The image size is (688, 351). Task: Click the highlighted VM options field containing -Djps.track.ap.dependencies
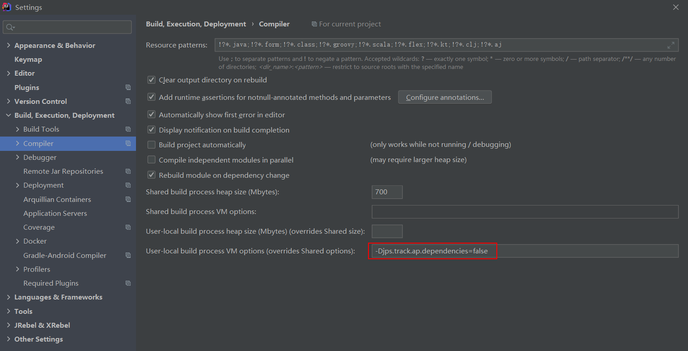432,251
